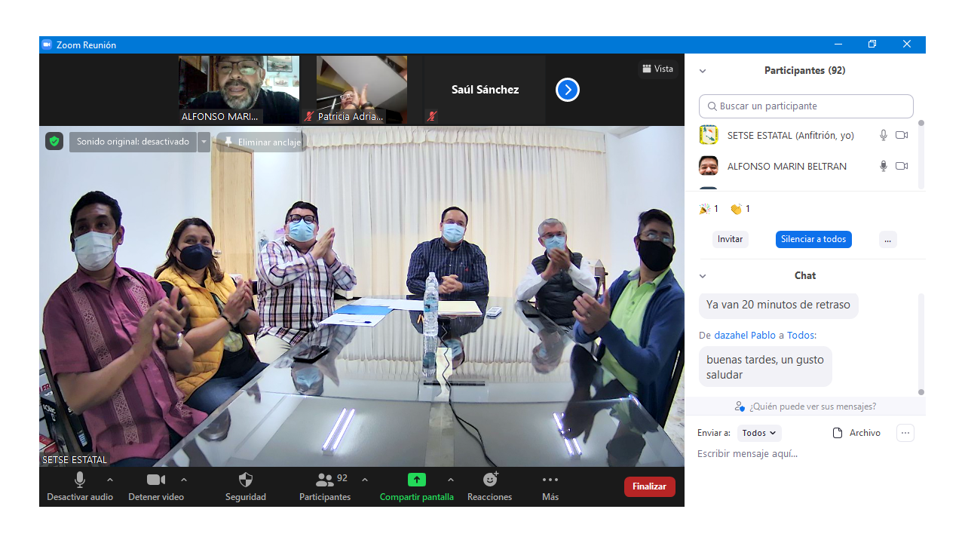This screenshot has width=965, height=543.
Task: Click dazahel Pablo sender name in chat
Action: [745, 335]
